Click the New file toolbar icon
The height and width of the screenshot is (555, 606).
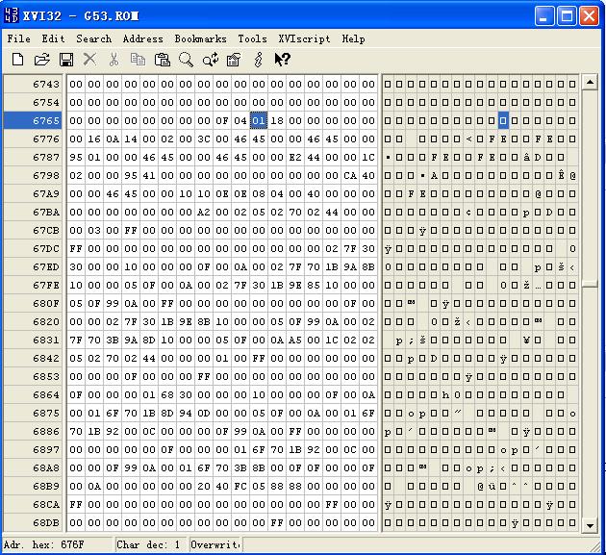17,60
